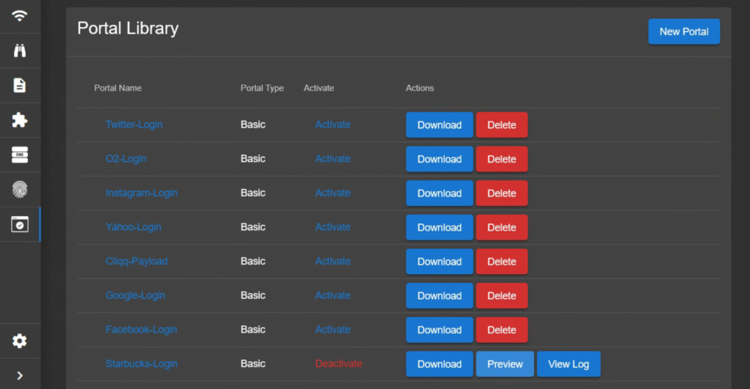This screenshot has width=750, height=389.
Task: Click the Actions column header
Action: pos(420,88)
